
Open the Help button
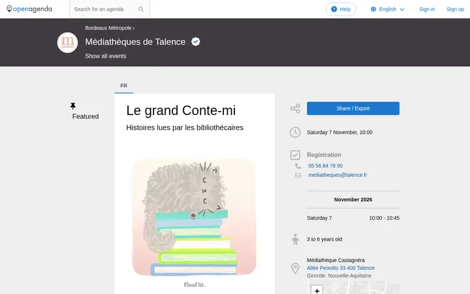coord(341,9)
